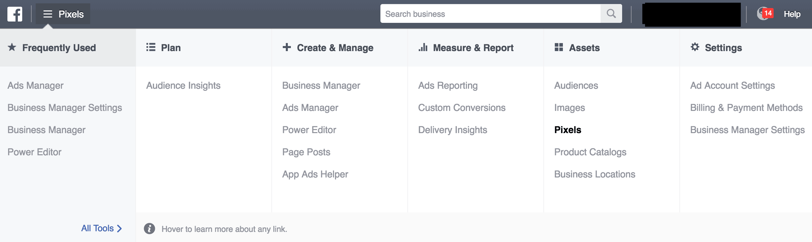Click the Measure & Report chart icon
The height and width of the screenshot is (242, 812).
423,47
